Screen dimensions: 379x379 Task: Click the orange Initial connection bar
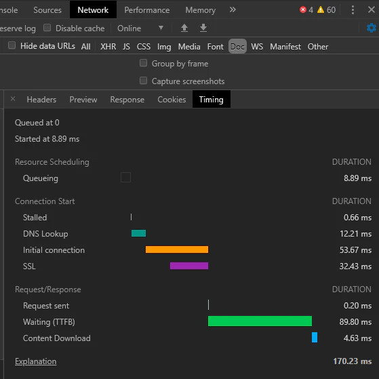pyautogui.click(x=177, y=250)
